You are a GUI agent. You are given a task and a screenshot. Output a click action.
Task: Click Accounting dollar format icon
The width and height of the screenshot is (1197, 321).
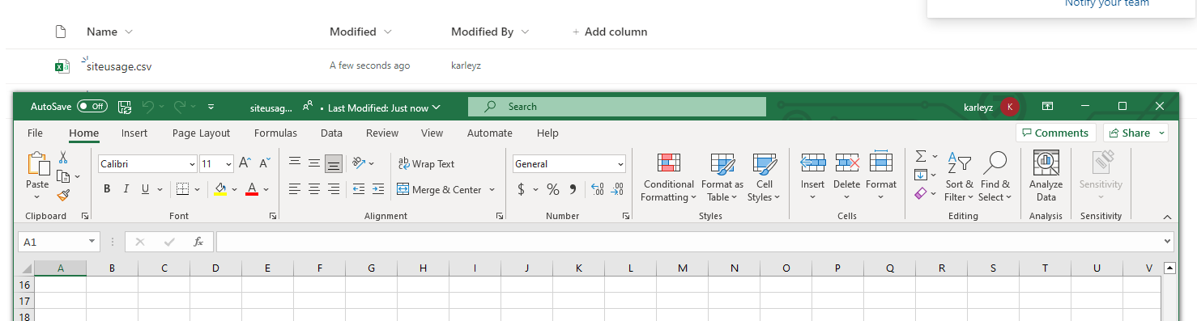tap(521, 189)
